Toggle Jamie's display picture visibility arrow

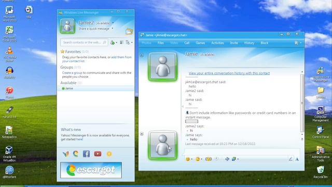142,55
